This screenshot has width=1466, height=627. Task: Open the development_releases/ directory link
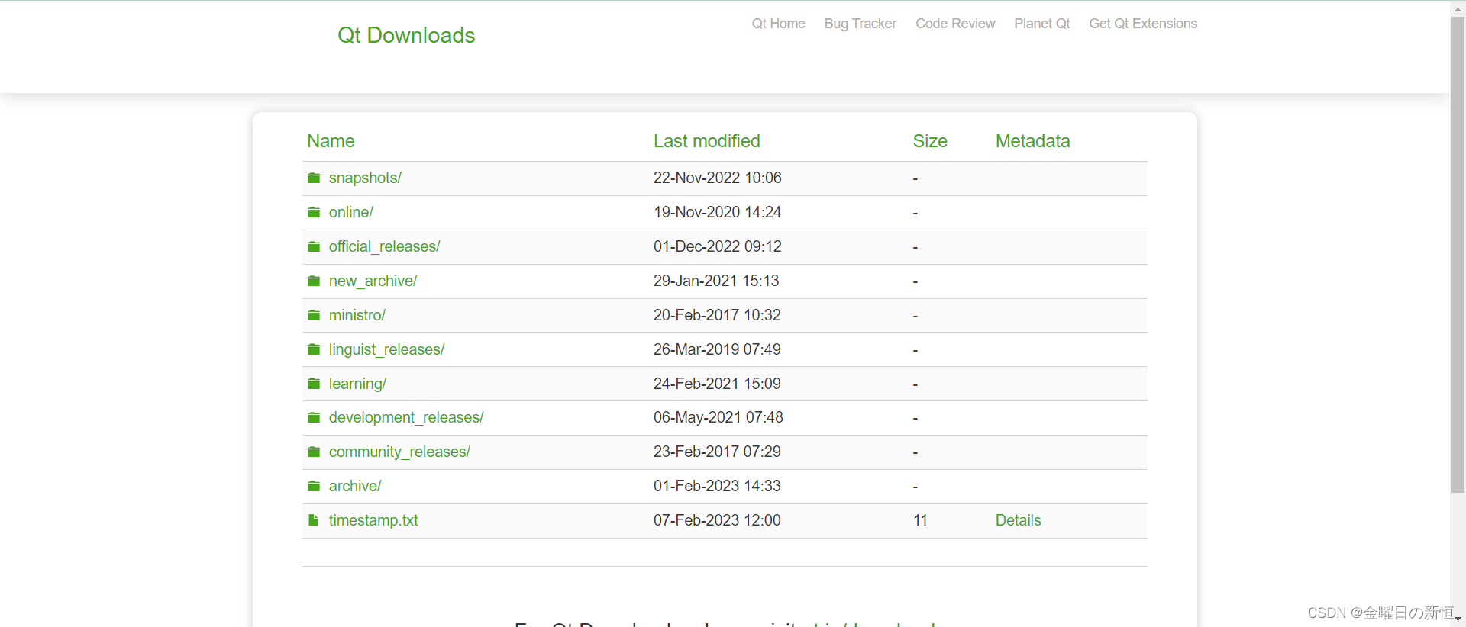406,417
